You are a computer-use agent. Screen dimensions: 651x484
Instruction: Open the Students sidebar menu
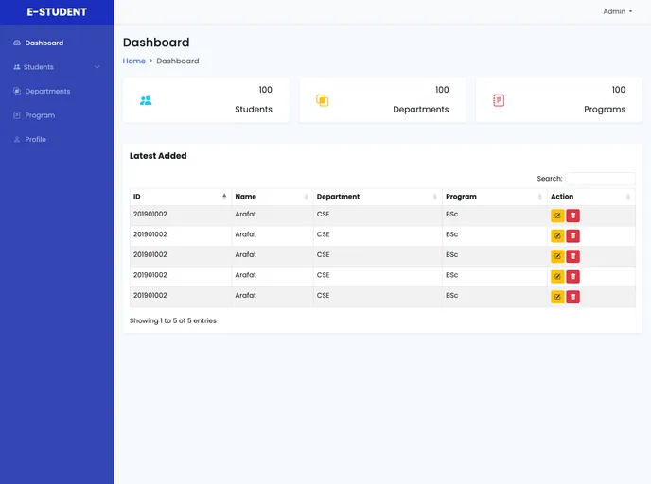click(57, 67)
